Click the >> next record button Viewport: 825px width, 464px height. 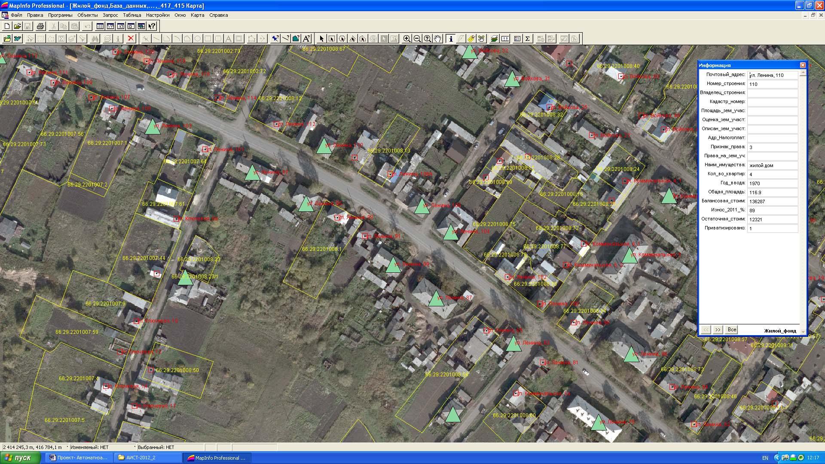click(718, 330)
